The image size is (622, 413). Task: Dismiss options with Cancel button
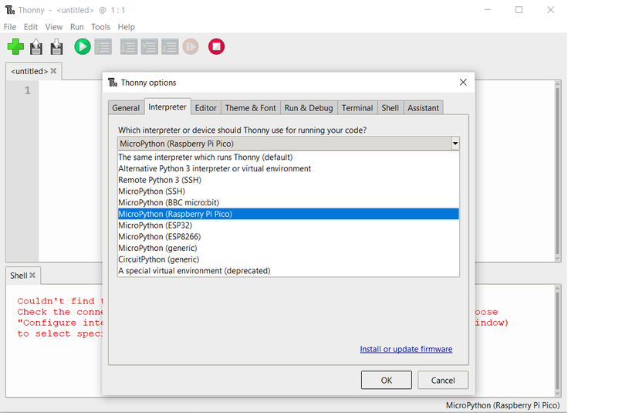coord(443,380)
